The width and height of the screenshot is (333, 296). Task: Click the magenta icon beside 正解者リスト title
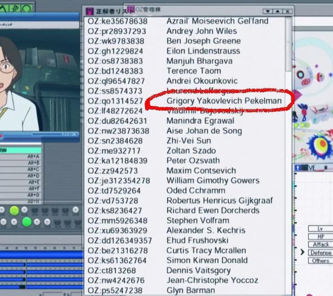coord(89,11)
